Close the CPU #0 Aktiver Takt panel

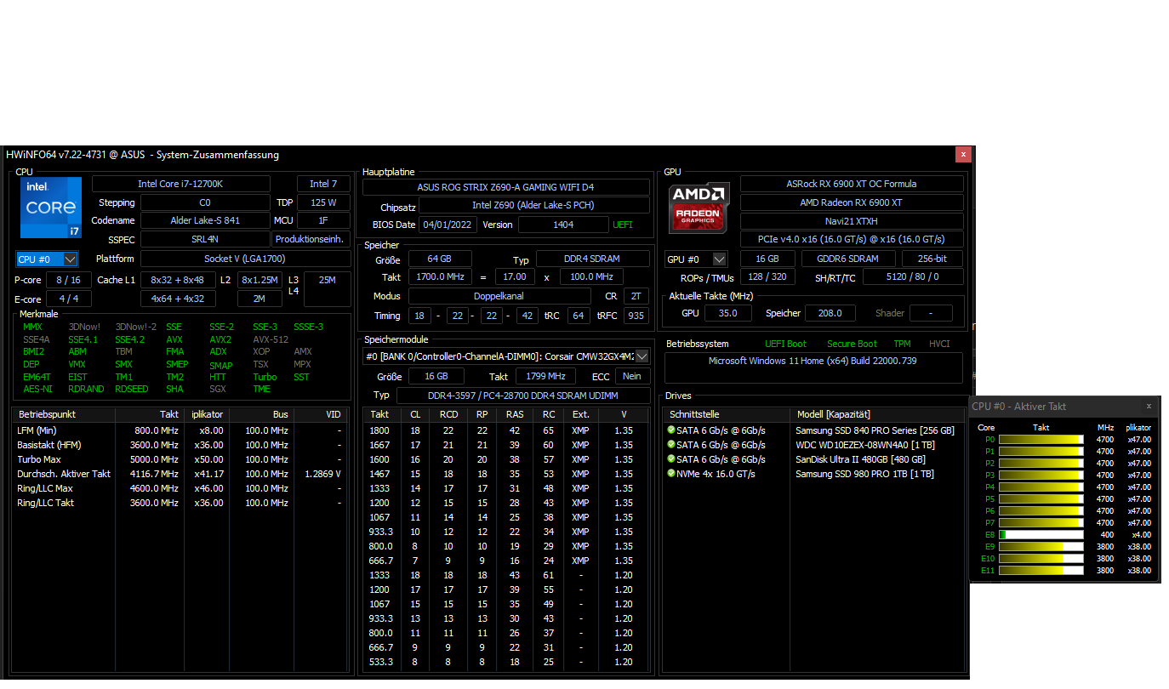1149,407
